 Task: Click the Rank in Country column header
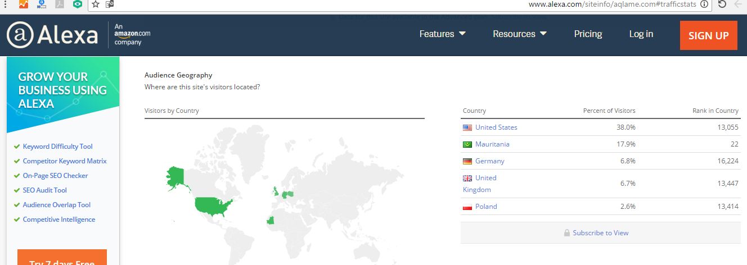(x=715, y=111)
